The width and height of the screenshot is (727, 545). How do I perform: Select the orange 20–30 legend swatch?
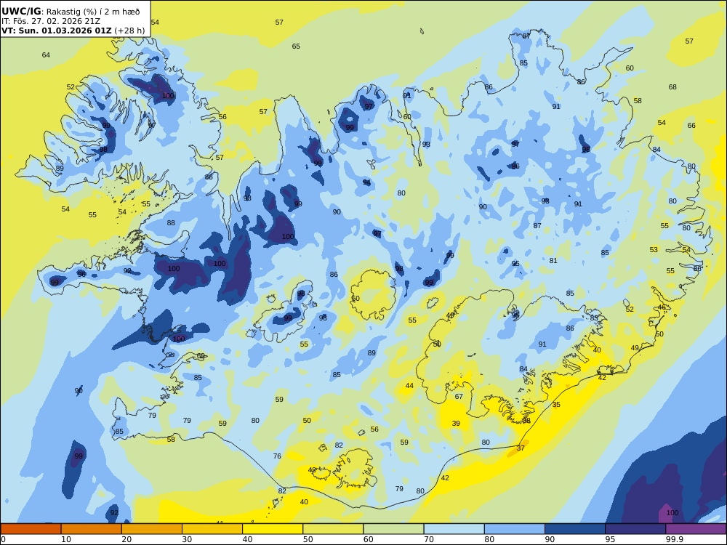152,529
